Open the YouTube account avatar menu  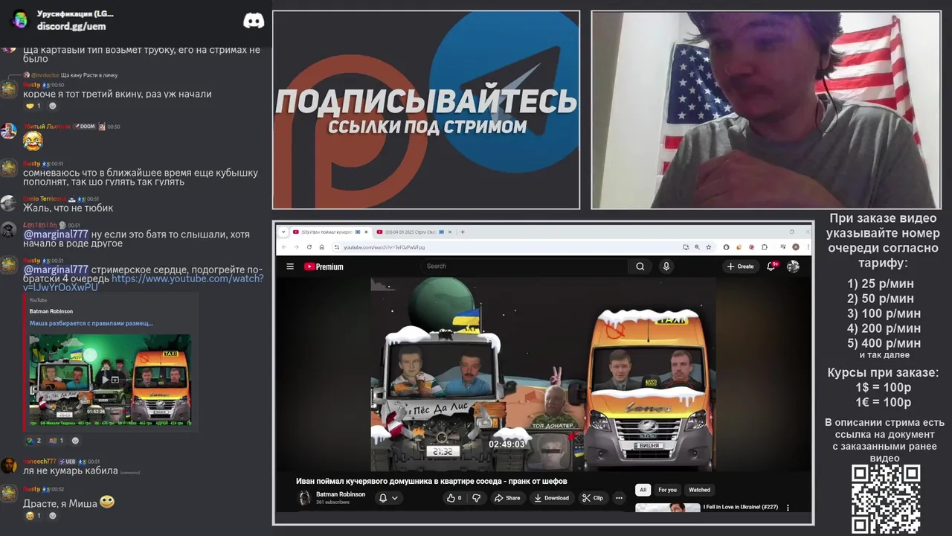click(x=793, y=267)
